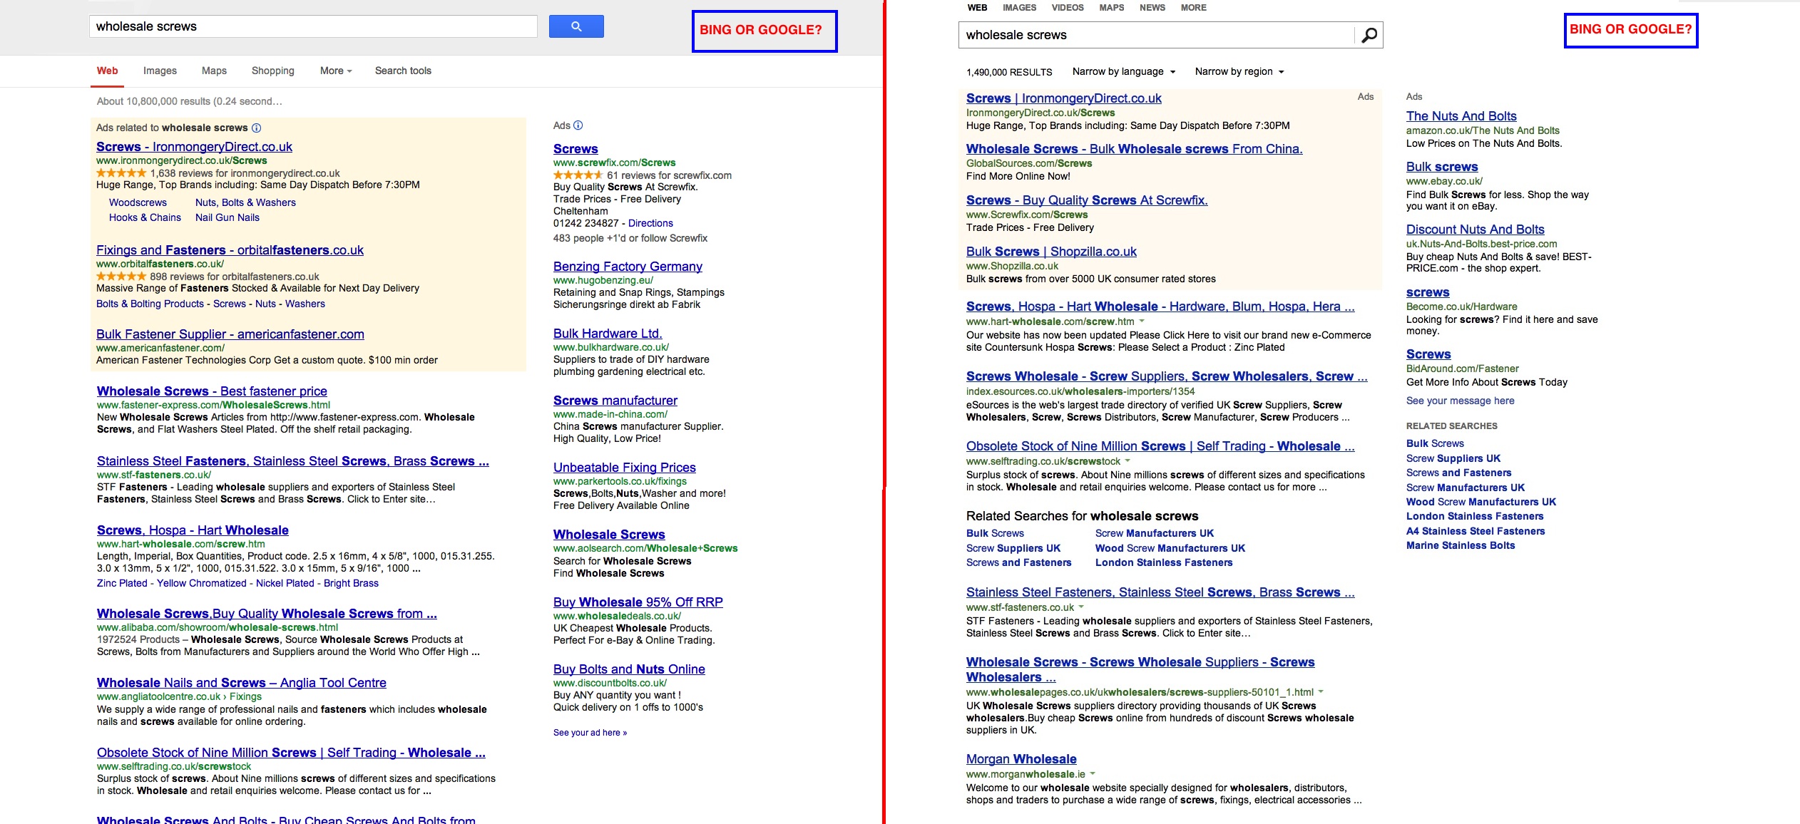Click 'About 10,800,000 results' text
The height and width of the screenshot is (824, 1800).
coord(190,101)
